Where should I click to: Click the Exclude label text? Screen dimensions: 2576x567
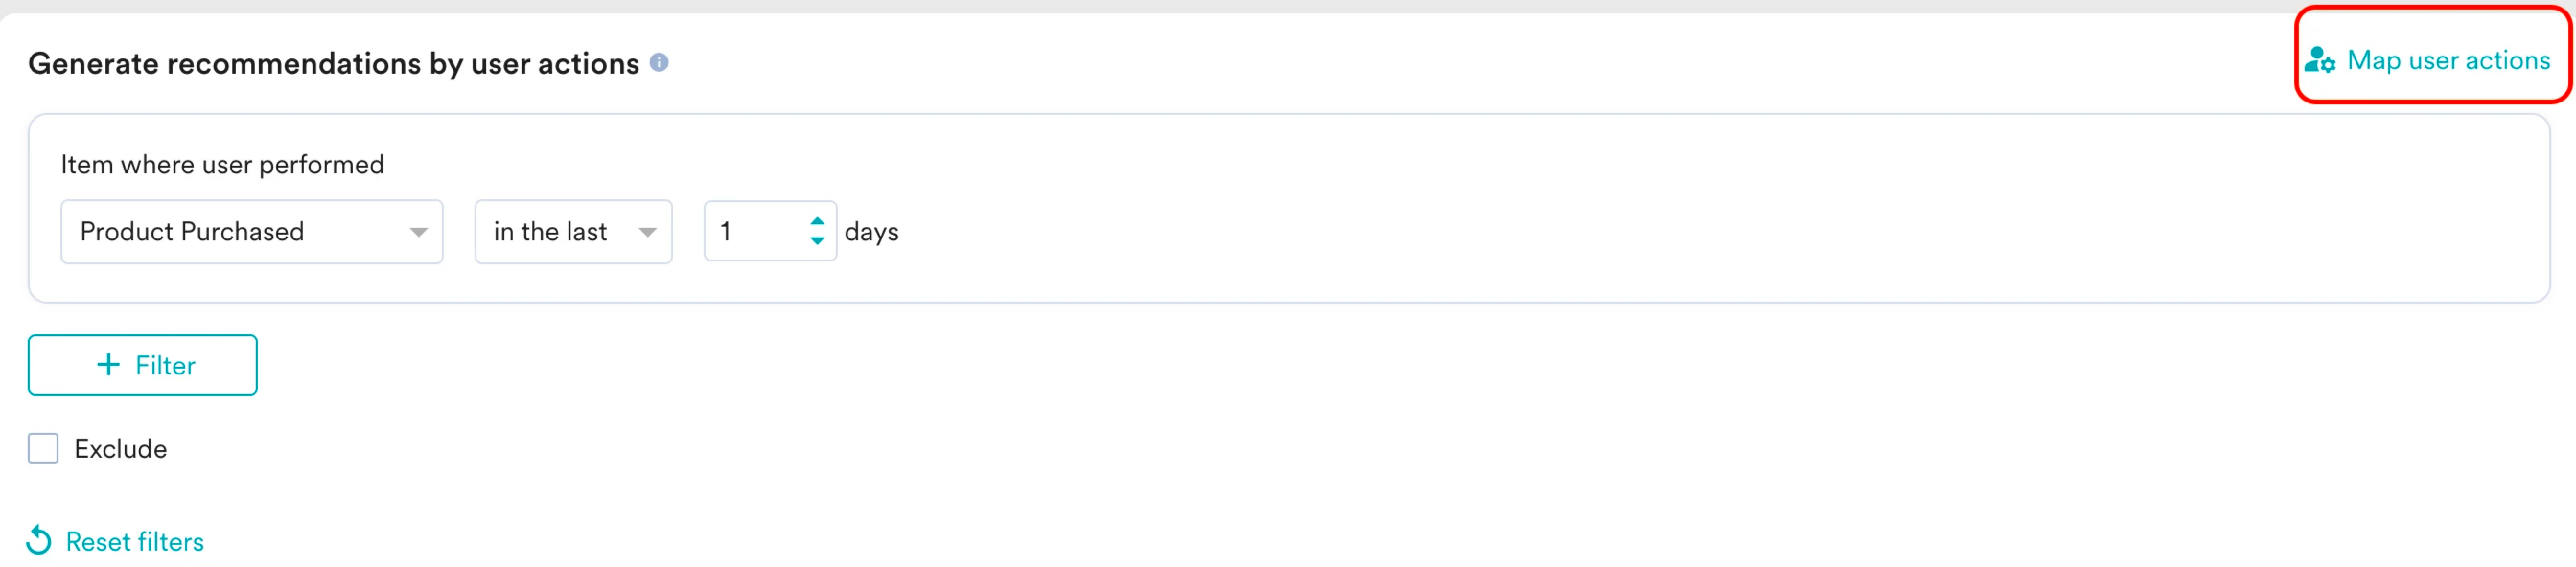click(x=120, y=448)
